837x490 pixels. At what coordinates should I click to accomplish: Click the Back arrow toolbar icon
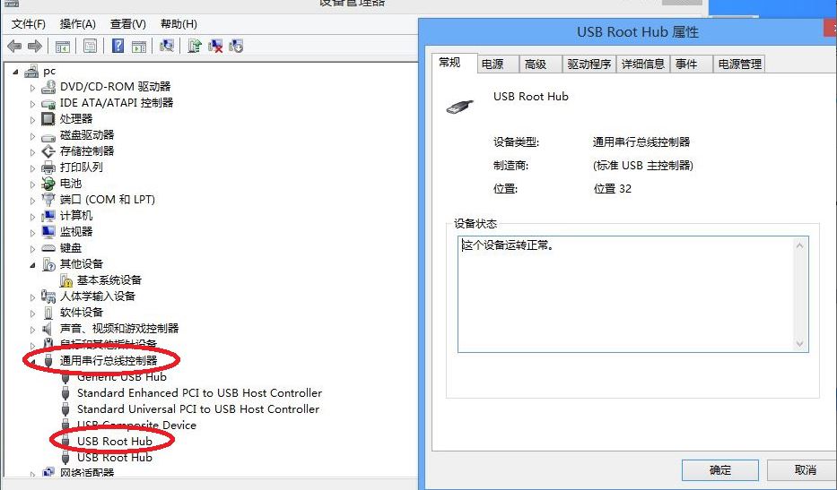click(x=14, y=47)
